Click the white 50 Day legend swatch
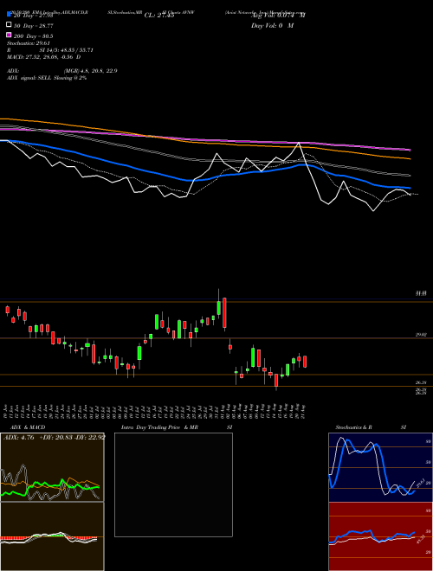 point(10,25)
